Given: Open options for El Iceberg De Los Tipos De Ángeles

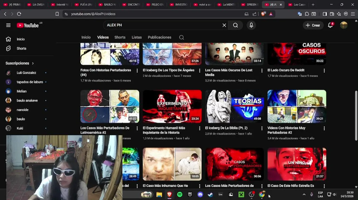Looking at the screenshot, I should click(199, 71).
